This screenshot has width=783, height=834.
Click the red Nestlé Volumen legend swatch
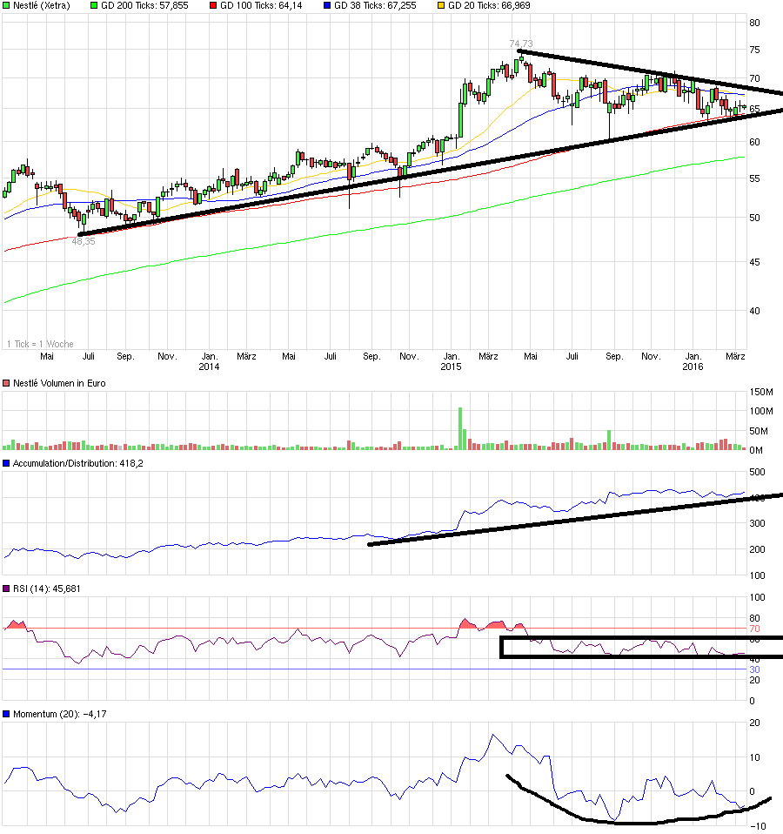pos(6,384)
